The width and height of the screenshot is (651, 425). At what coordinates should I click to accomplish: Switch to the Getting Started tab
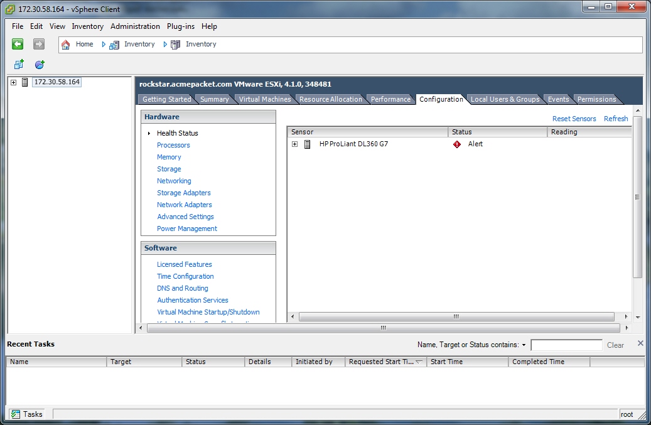tap(167, 99)
